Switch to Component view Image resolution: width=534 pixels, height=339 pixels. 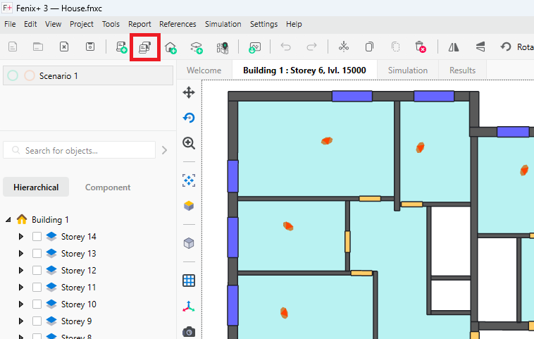click(108, 187)
